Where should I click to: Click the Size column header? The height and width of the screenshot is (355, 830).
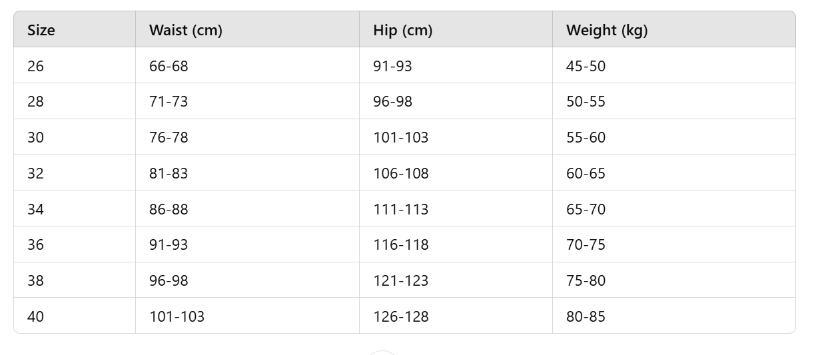41,30
